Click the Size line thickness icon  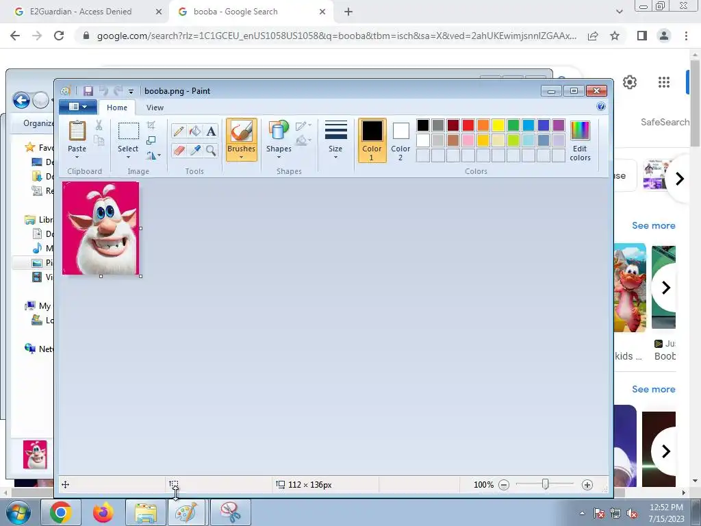tap(335, 131)
